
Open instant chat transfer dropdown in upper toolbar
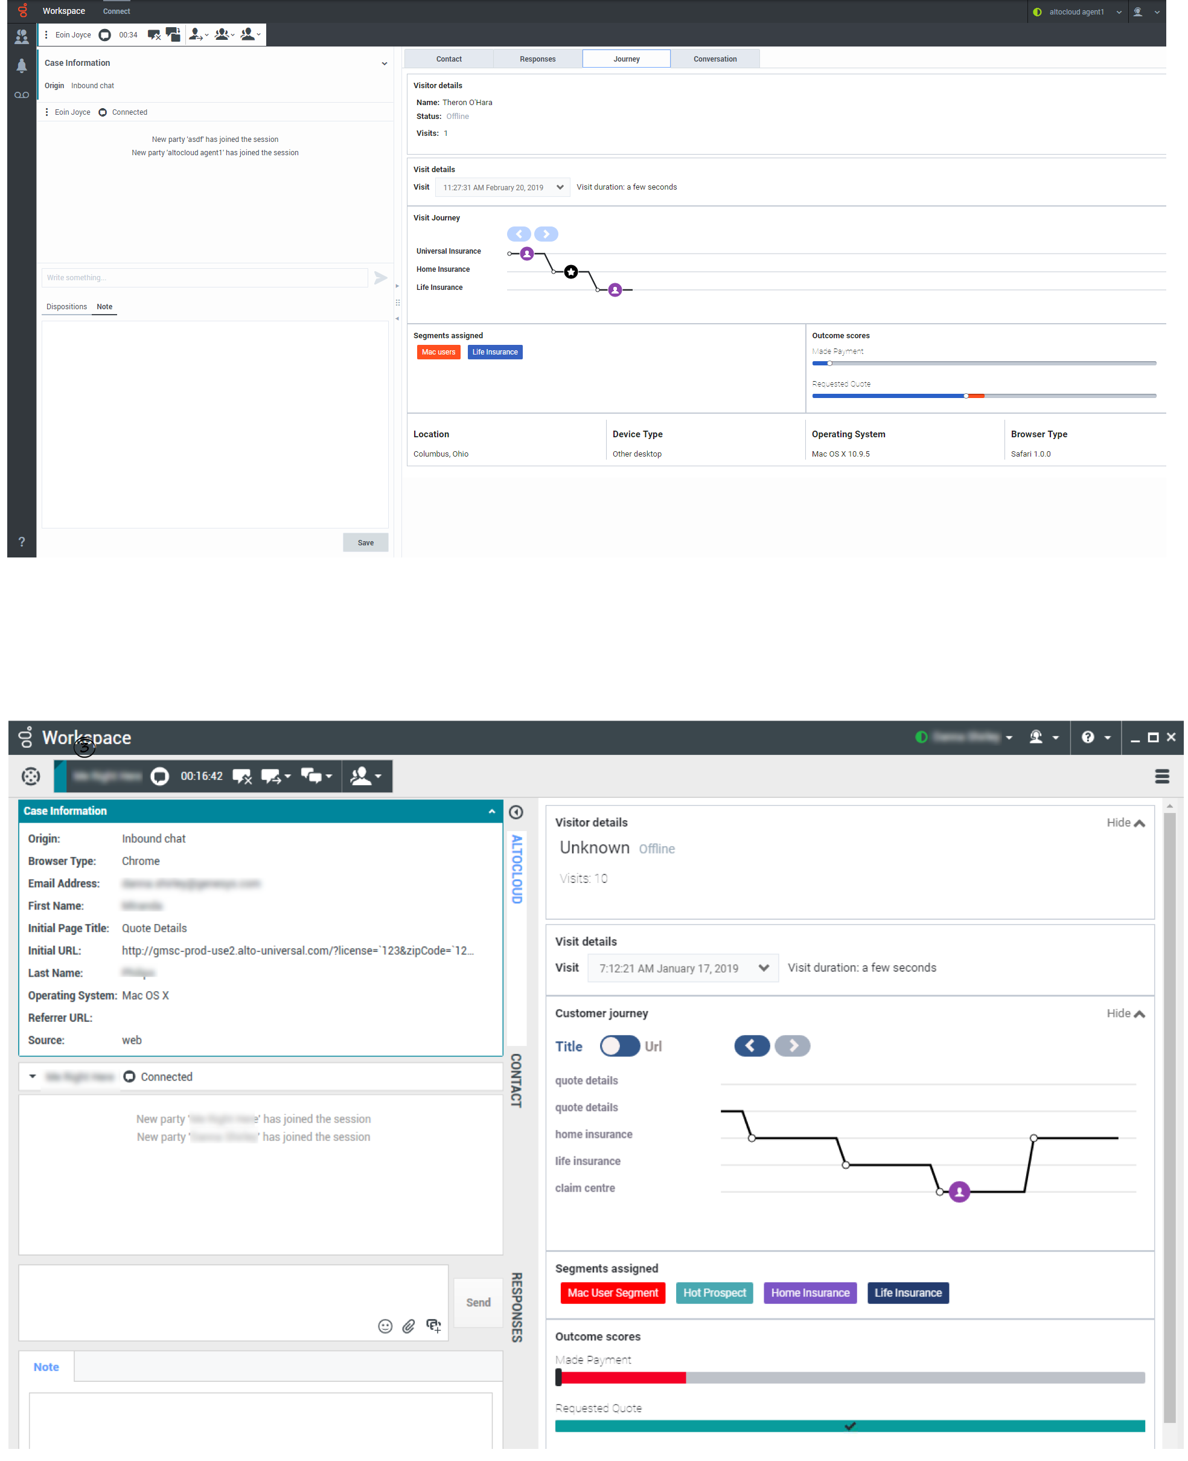coord(199,34)
